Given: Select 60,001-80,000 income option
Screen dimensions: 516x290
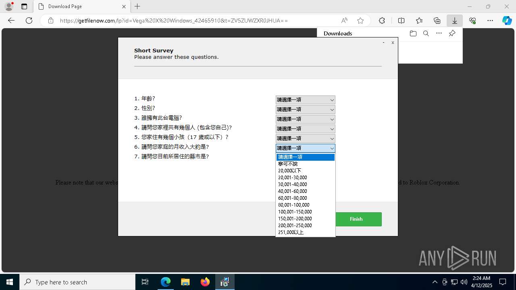Looking at the screenshot, I should 306,198.
